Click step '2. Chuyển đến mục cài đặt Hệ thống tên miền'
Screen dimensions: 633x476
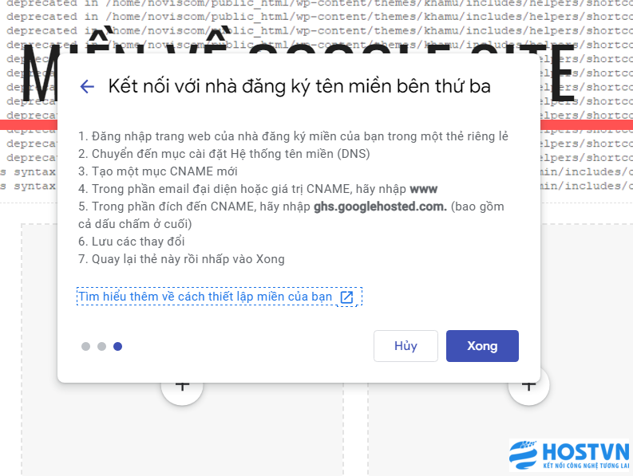pos(224,154)
